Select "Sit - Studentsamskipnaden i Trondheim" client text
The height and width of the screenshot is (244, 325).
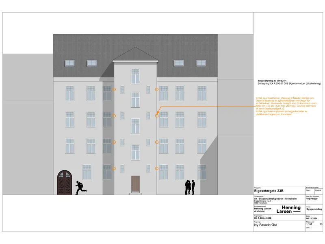click(x=275, y=198)
